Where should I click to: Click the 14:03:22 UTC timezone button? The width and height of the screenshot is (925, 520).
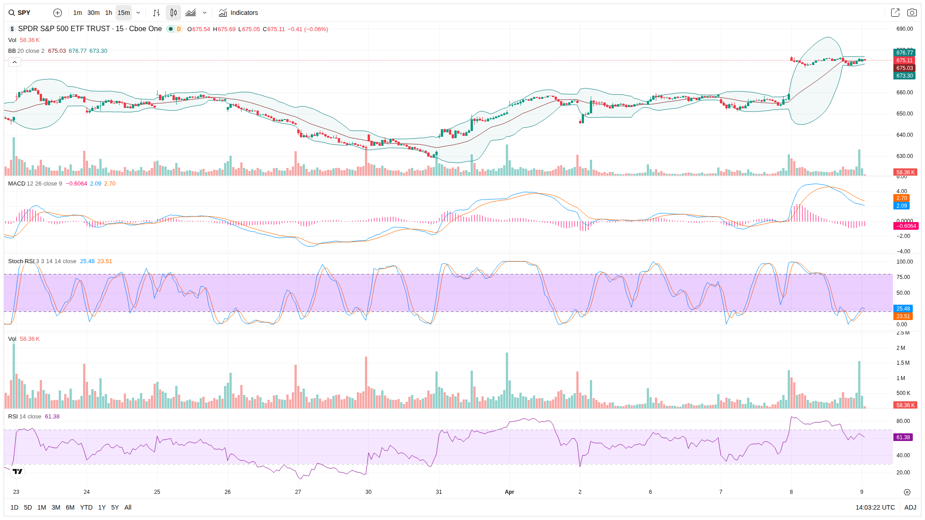click(x=875, y=507)
